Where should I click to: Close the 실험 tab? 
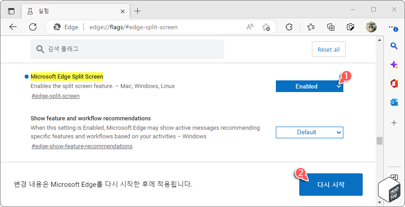point(123,11)
